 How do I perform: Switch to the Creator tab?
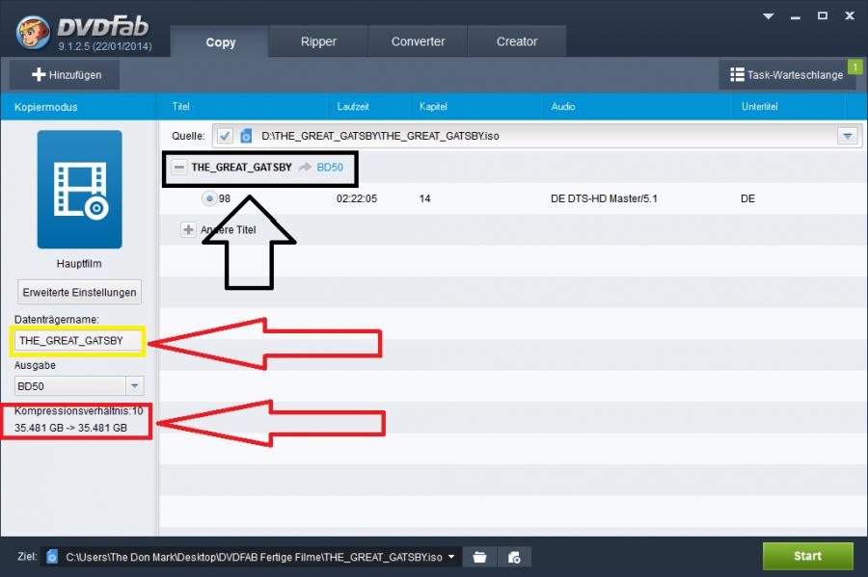coord(517,41)
